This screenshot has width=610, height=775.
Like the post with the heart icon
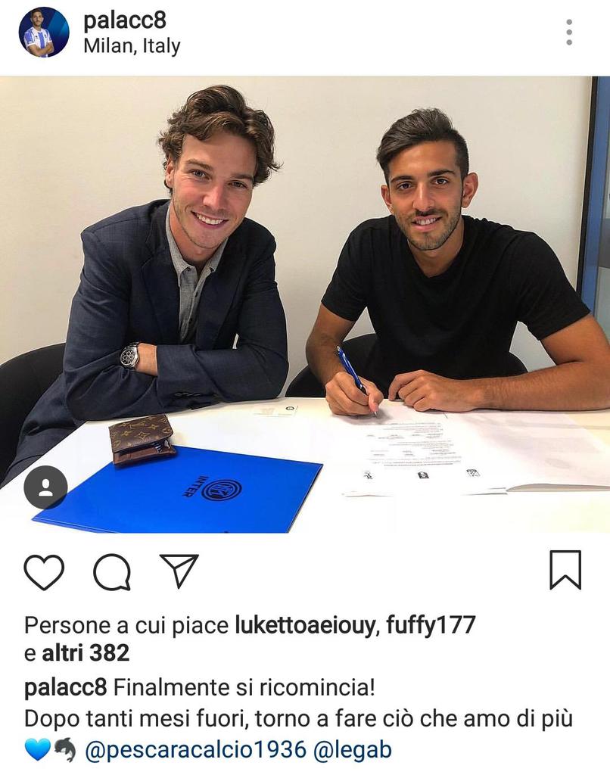(x=44, y=572)
